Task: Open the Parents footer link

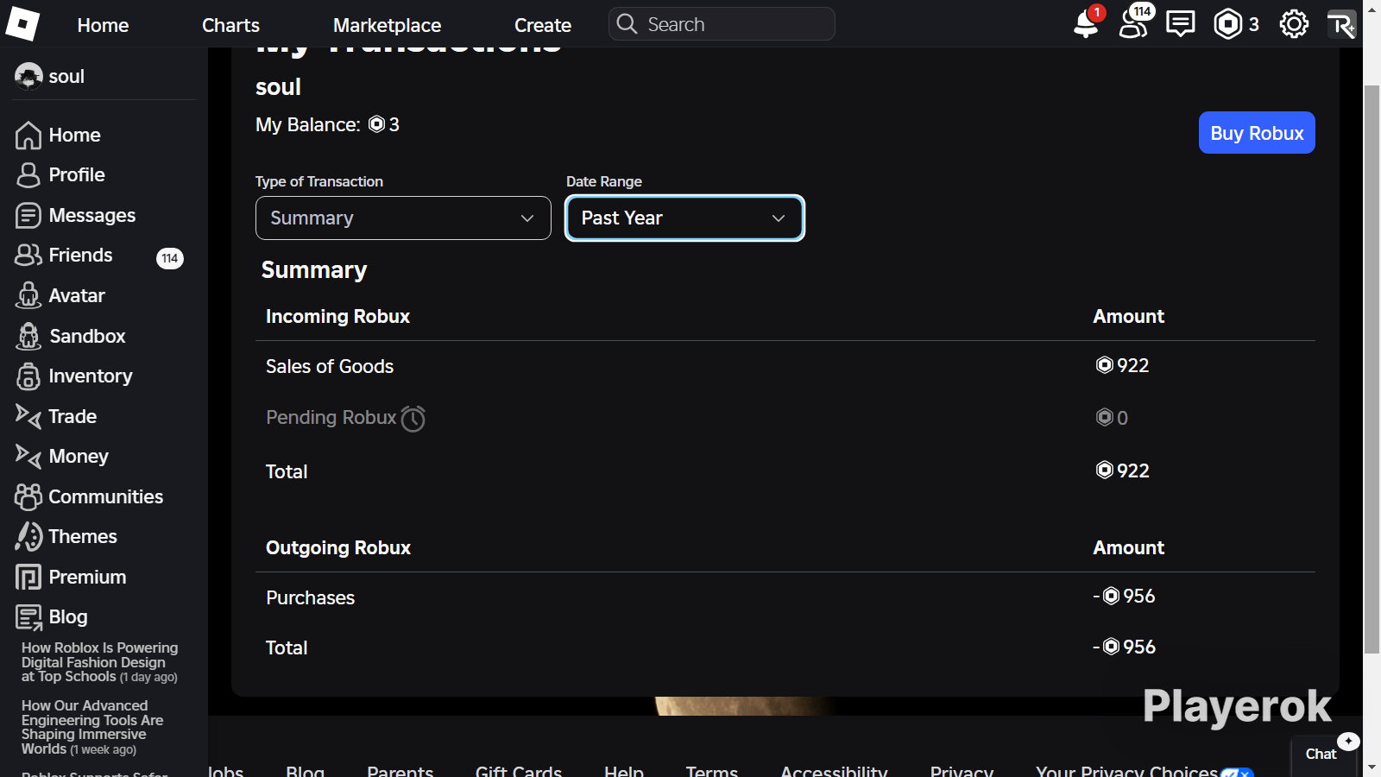Action: point(400,770)
